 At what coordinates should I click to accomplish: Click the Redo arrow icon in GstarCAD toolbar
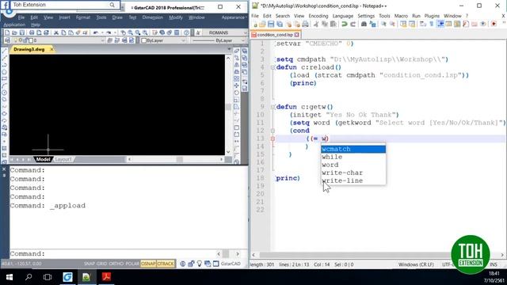tap(109, 32)
